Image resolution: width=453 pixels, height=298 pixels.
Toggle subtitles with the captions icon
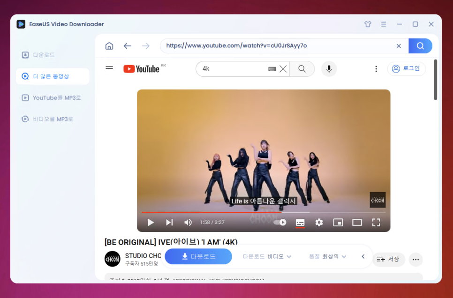(300, 223)
